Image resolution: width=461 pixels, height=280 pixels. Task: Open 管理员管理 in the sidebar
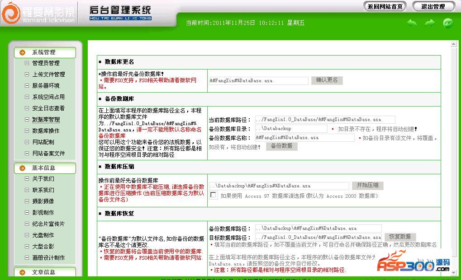point(46,63)
